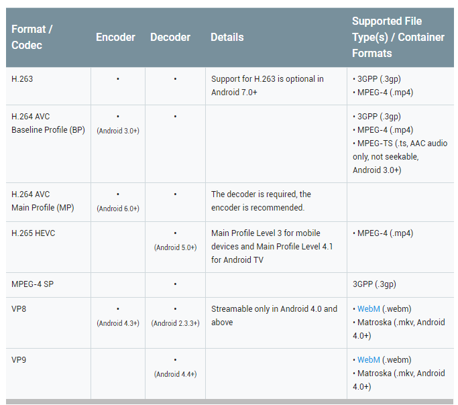This screenshot has height=405, width=458.
Task: Click the MPEG-TS container format entry
Action: pos(400,156)
